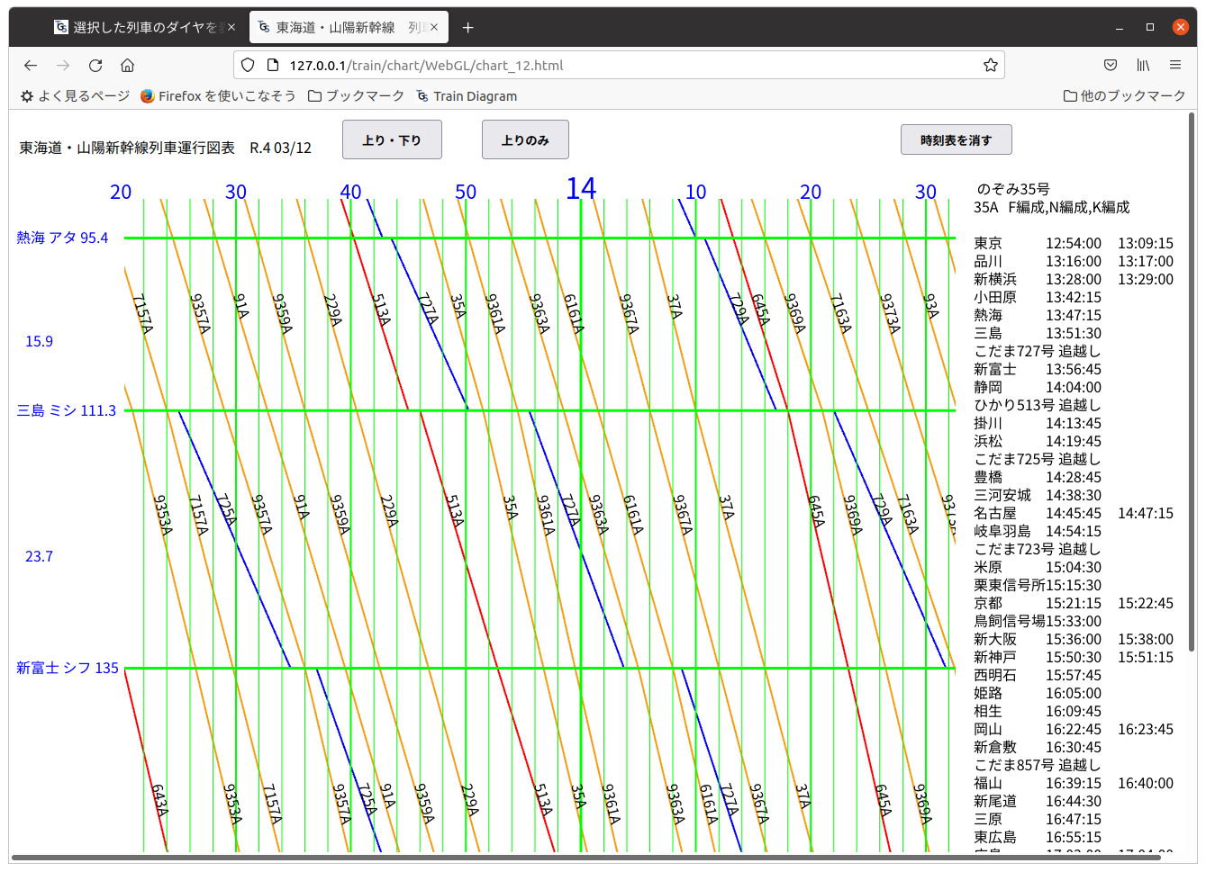This screenshot has width=1206, height=872.
Task: Click the hour 14 time marker
Action: click(x=581, y=188)
